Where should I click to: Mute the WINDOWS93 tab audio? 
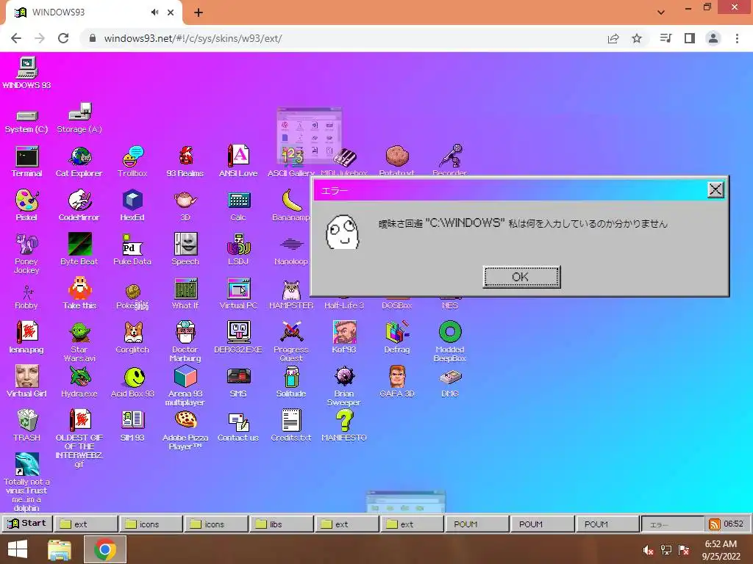[154, 12]
